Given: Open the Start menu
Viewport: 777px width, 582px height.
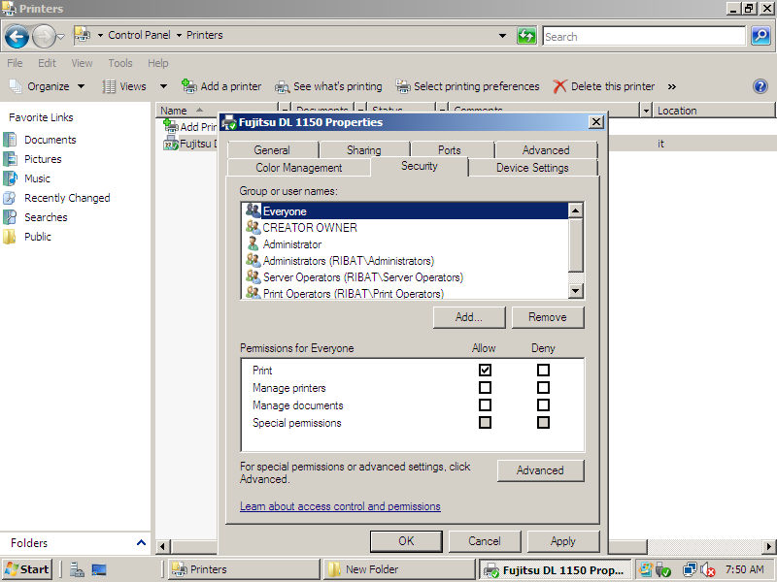Looking at the screenshot, I should pyautogui.click(x=27, y=569).
